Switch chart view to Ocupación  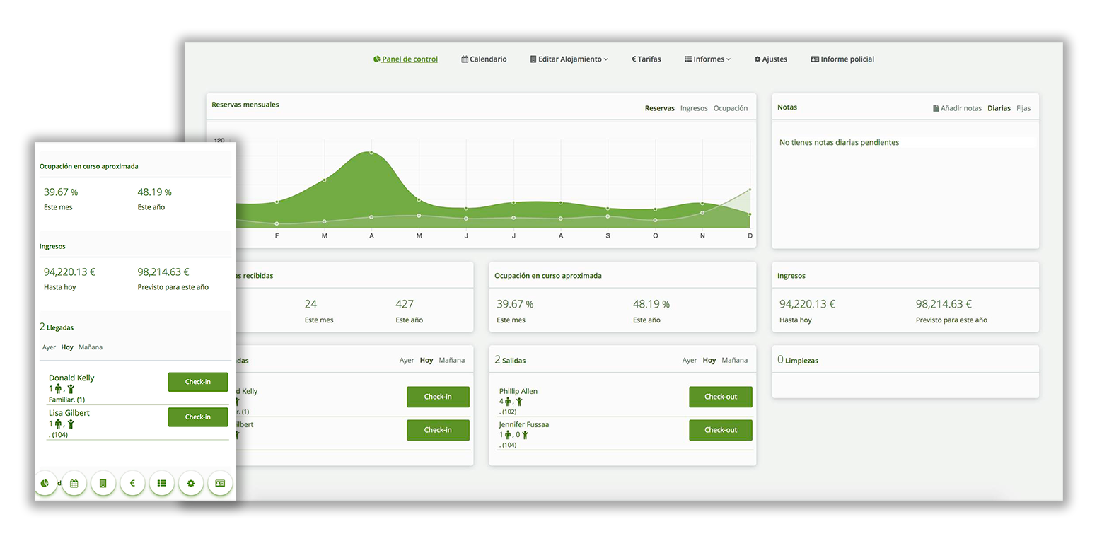[730, 109]
